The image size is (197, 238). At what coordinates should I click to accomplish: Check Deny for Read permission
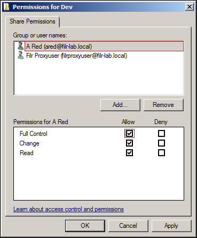pos(161,153)
